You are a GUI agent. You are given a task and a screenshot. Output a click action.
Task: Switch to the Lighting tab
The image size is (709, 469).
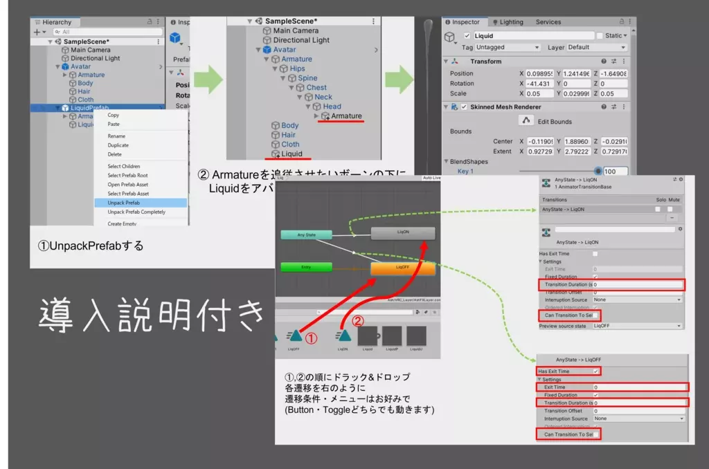508,21
